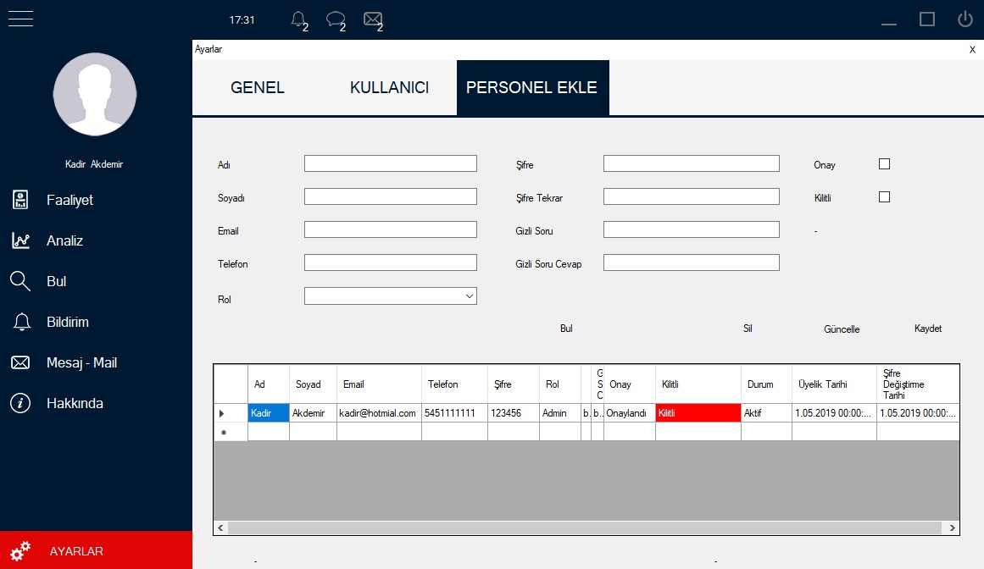Viewport: 984px width, 569px height.
Task: Open Hakkında from the sidebar
Action: 75,404
